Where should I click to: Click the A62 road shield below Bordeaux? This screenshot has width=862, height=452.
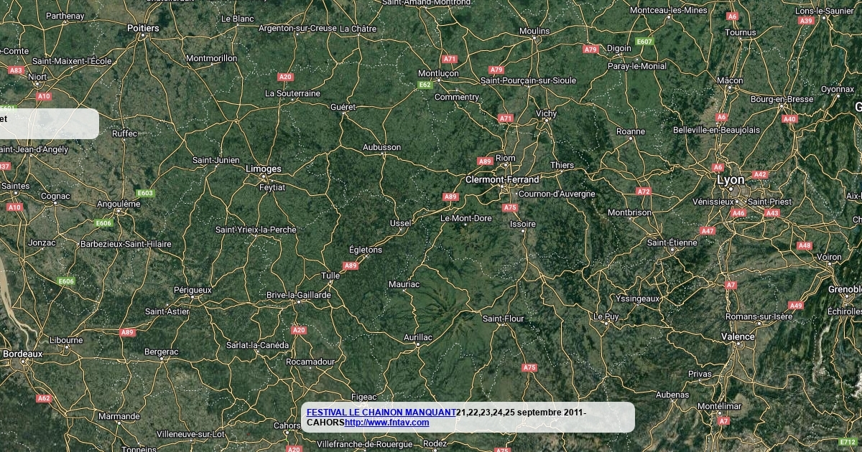45,398
